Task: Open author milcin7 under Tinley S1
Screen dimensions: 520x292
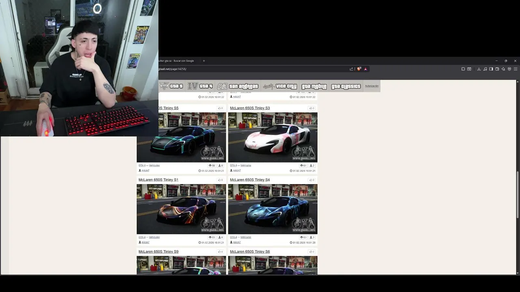Action: (145, 243)
